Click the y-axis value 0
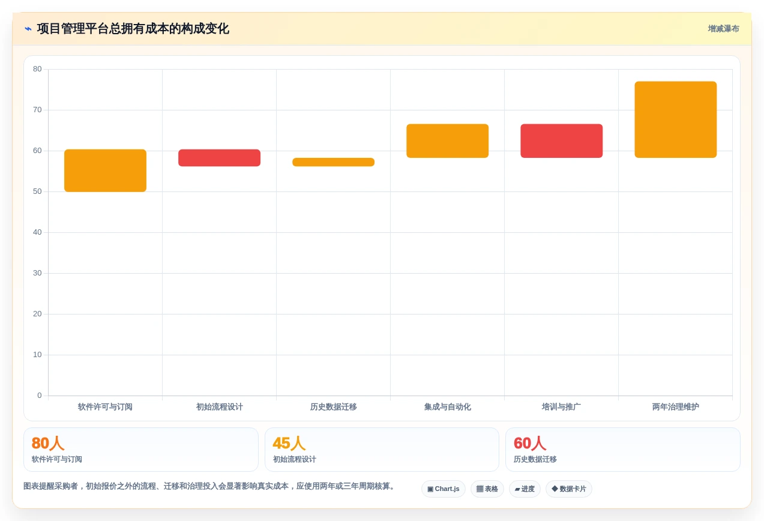 (40, 396)
